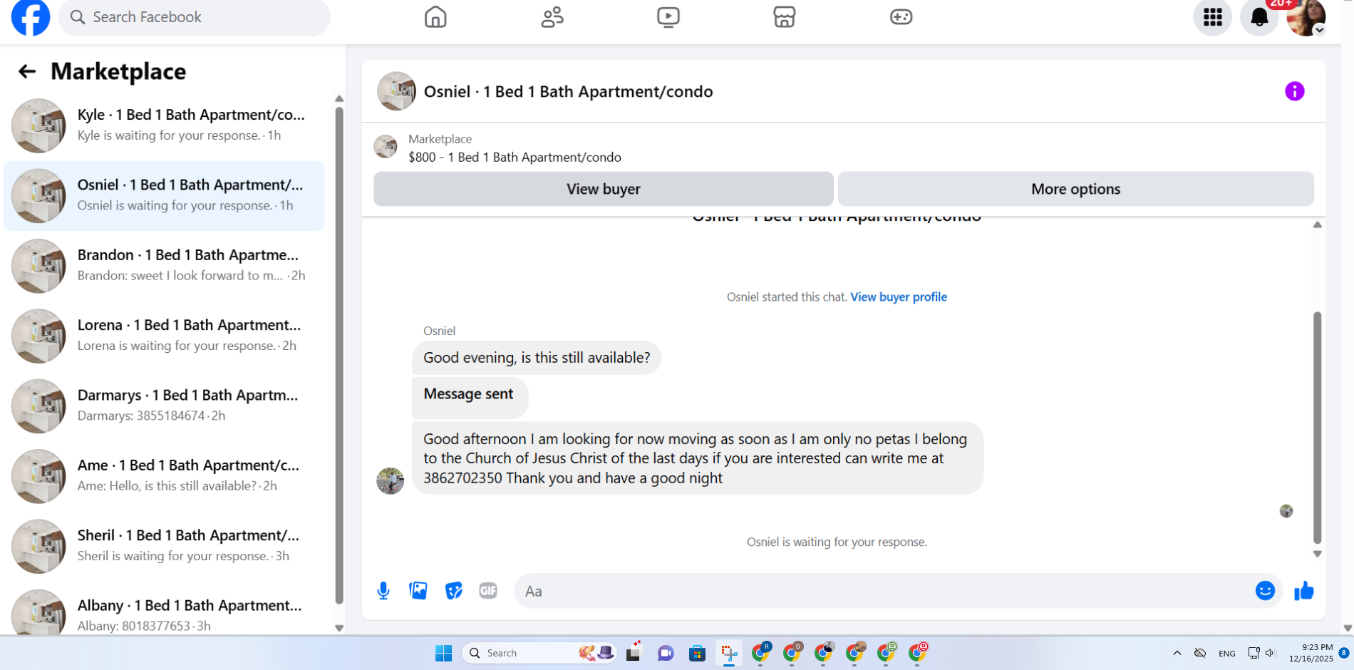Image resolution: width=1354 pixels, height=670 pixels.
Task: Click Osniel's avatar in the chat header
Action: (396, 91)
